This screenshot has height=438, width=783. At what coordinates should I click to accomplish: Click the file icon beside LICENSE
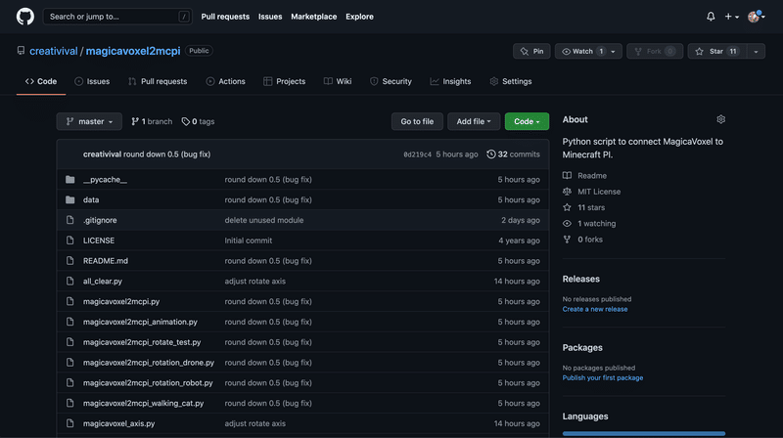point(69,241)
